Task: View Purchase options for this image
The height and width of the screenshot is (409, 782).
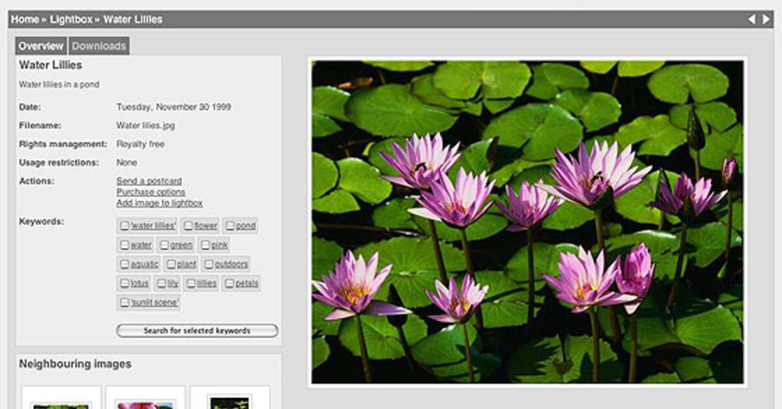Action: (x=150, y=191)
